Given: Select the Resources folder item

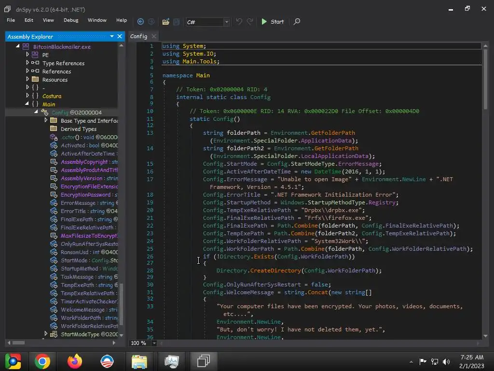Looking at the screenshot, I should tap(55, 80).
